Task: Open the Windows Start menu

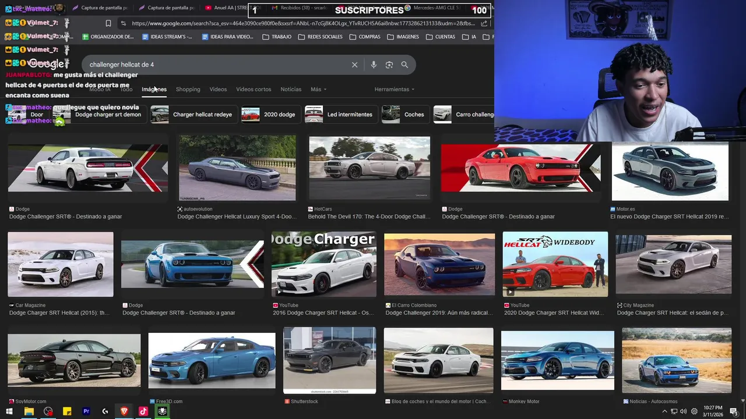Action: (x=9, y=411)
